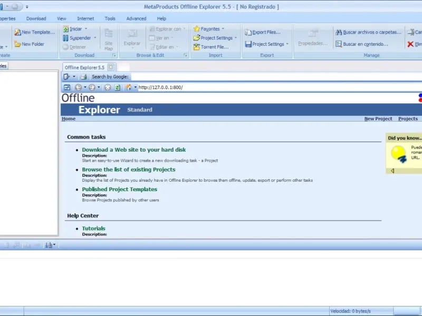Open Buscar en contenido search
The image size is (422, 316).
(x=362, y=44)
